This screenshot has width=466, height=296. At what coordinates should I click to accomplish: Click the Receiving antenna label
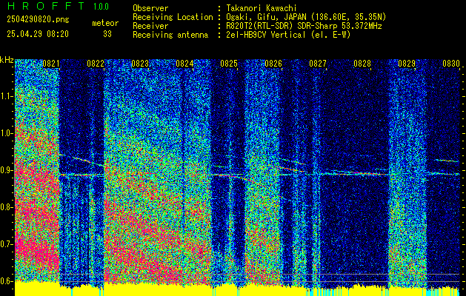click(170, 35)
